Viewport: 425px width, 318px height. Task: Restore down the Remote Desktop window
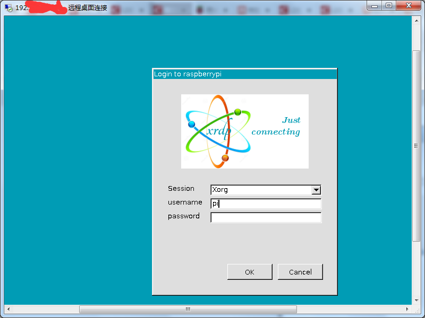point(389,5)
